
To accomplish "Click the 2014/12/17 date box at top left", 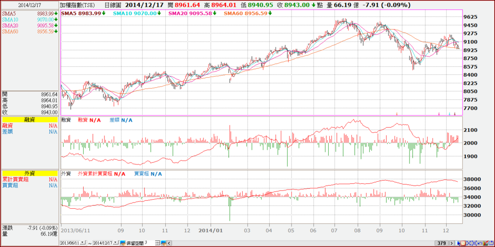I will coord(29,5).
